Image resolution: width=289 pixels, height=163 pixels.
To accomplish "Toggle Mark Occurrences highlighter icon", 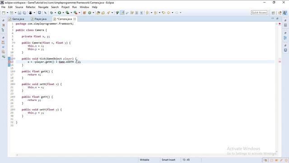I will (122, 13).
